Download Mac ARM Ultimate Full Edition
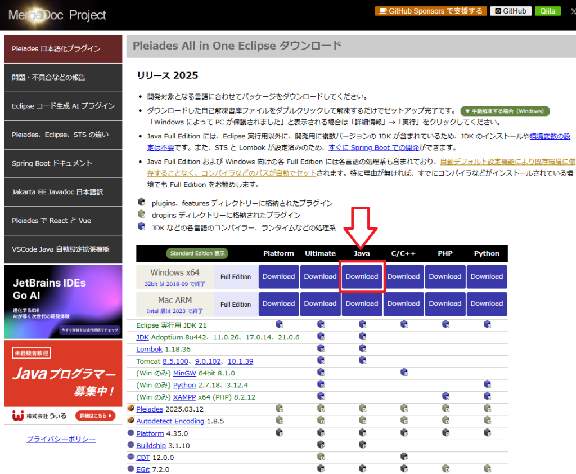576x474 pixels. click(x=320, y=304)
